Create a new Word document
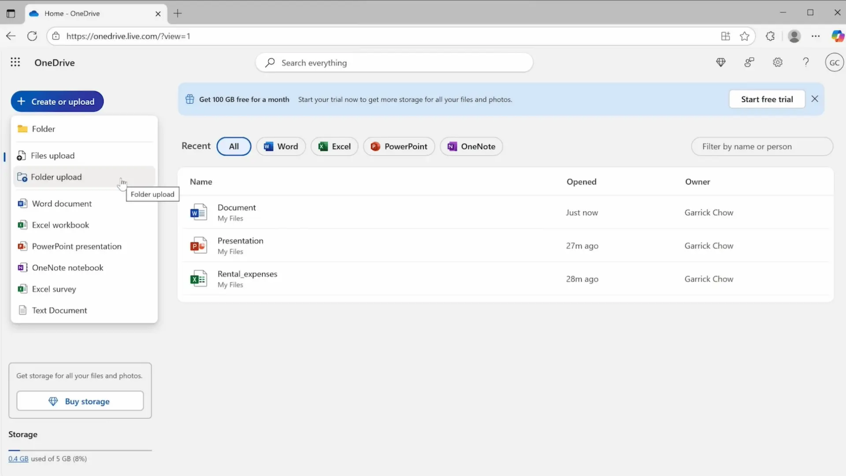 (x=84, y=204)
